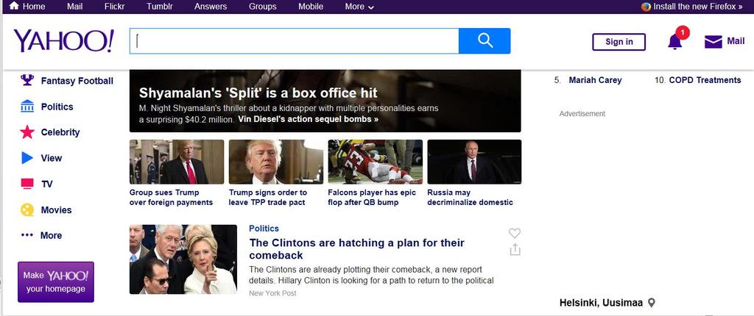Screen dimensions: 754x316
Task: Click Fantasy Football text in sidebar
Action: click(x=77, y=81)
